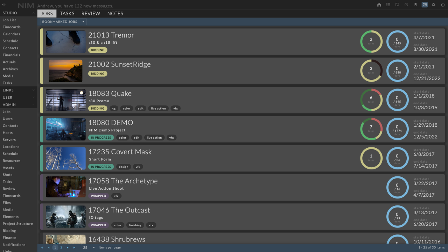Go to page 2 of job list
The image size is (448, 252).
(x=61, y=247)
